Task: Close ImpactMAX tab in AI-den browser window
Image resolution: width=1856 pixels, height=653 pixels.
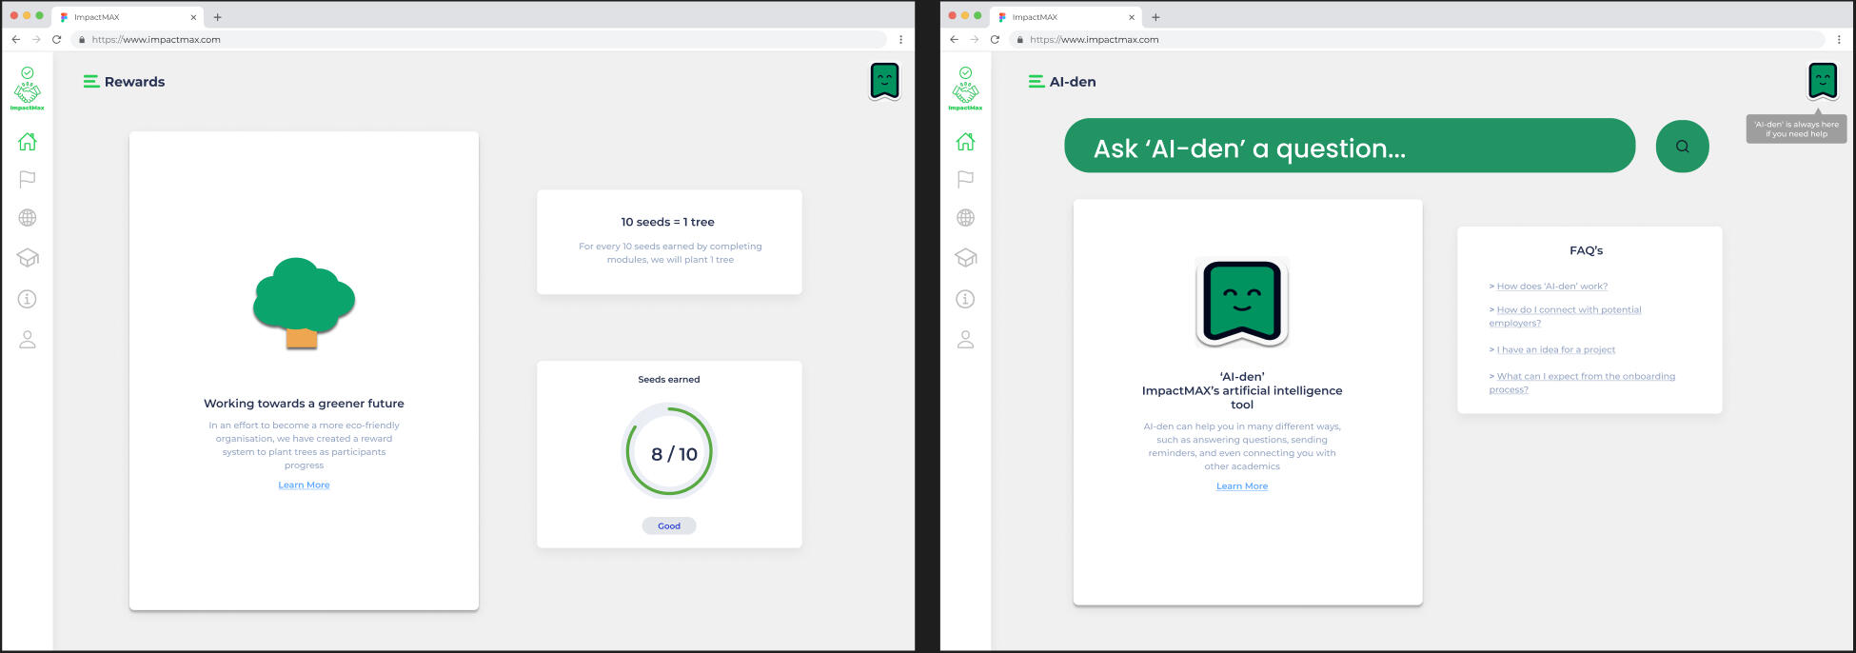Action: tap(1132, 17)
